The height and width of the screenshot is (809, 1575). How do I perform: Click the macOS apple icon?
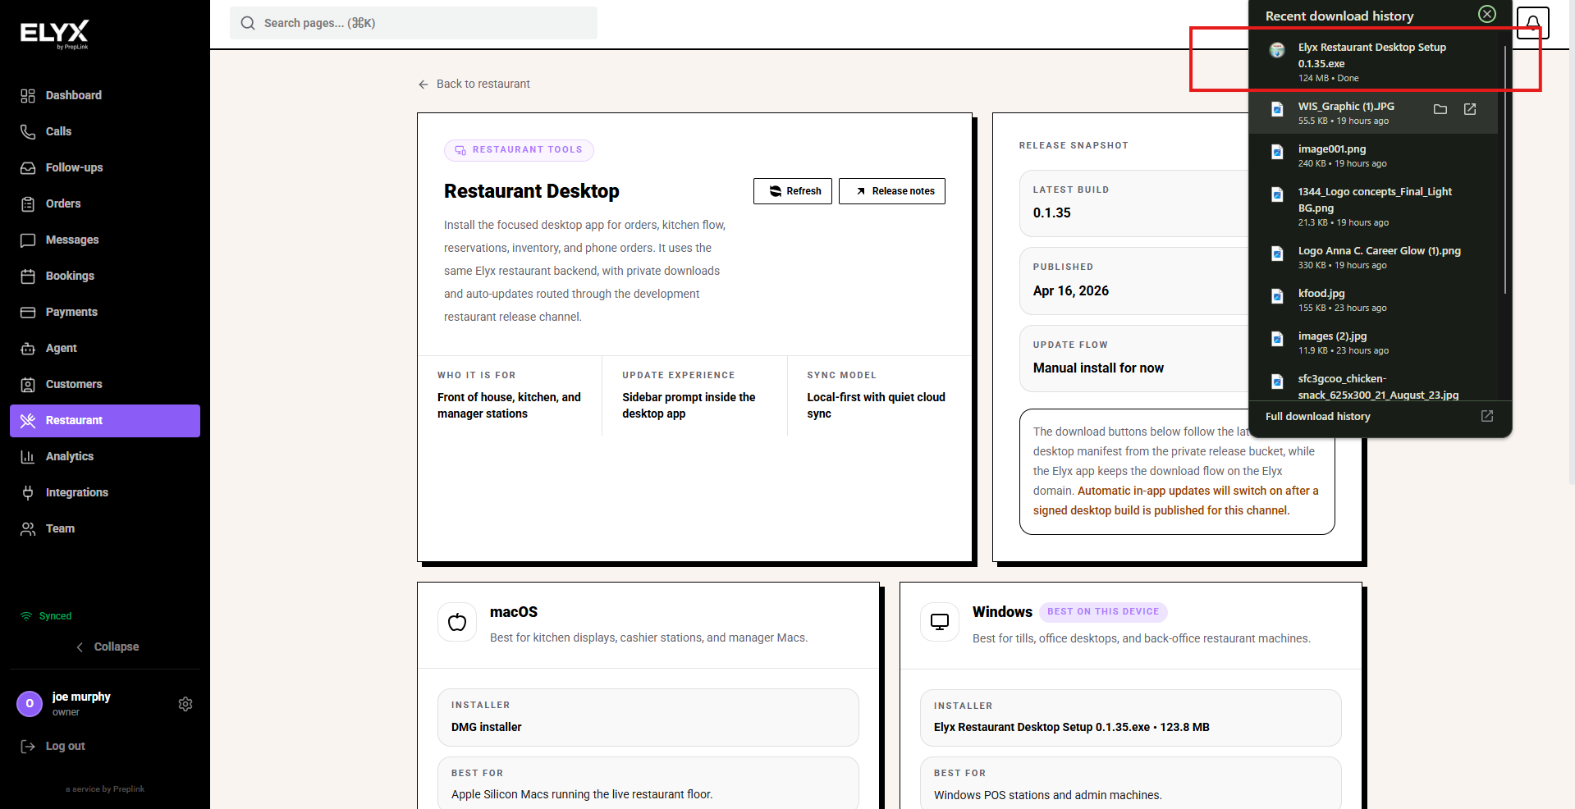click(457, 623)
